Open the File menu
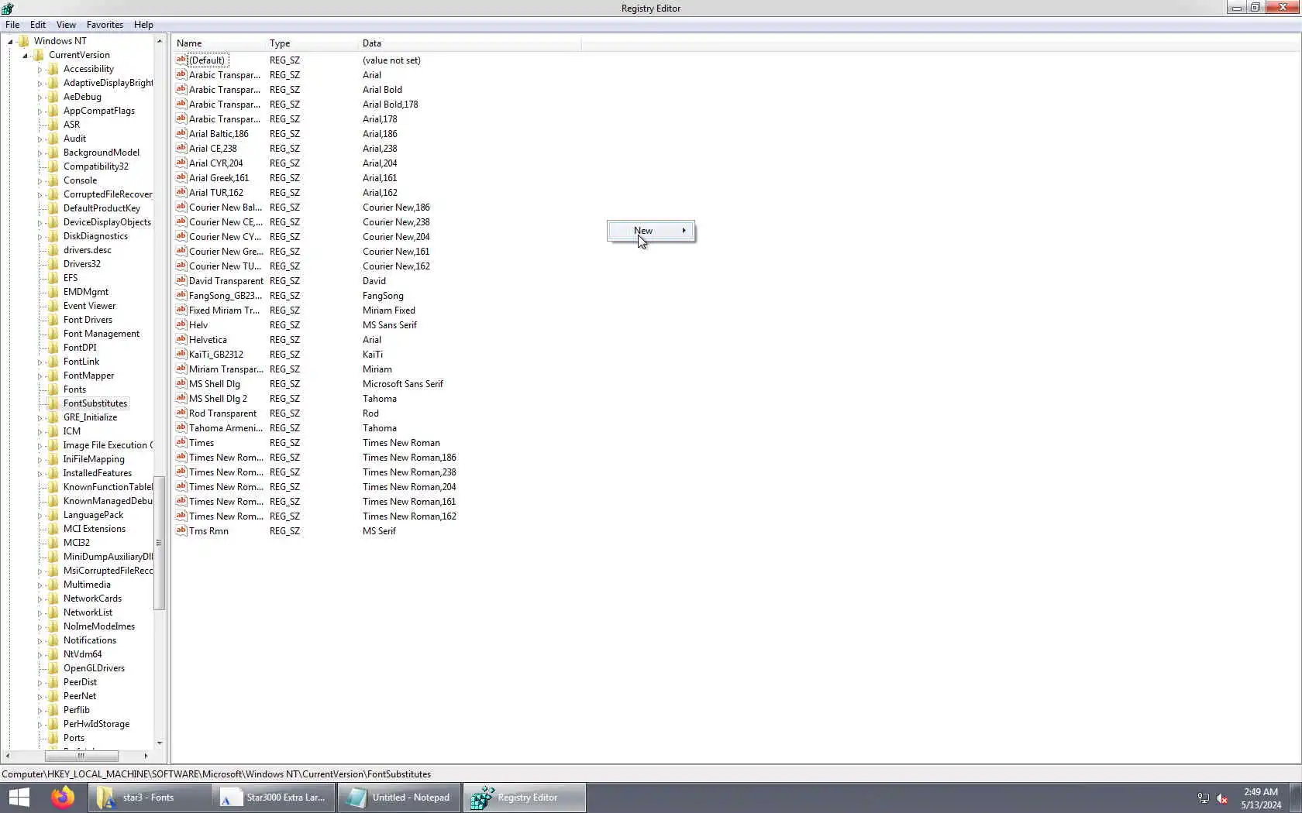 tap(12, 24)
